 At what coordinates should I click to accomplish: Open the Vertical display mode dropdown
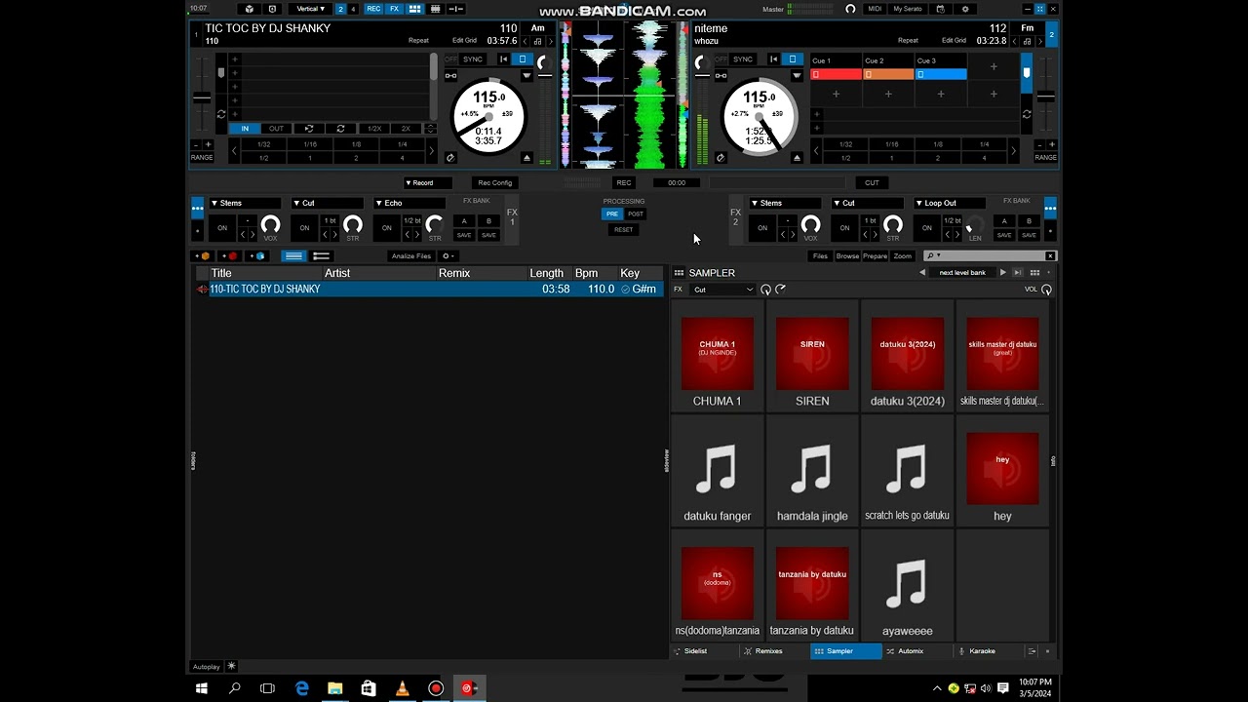[311, 9]
